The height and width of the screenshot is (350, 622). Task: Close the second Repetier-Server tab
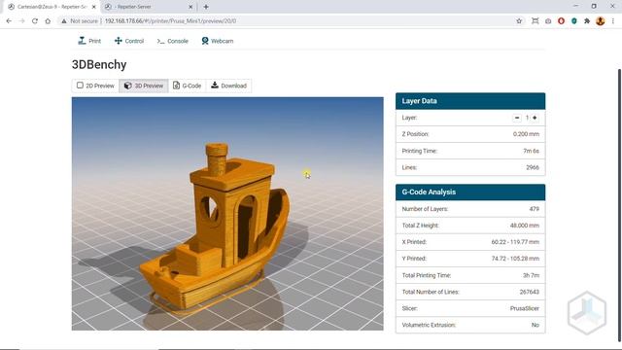click(190, 7)
